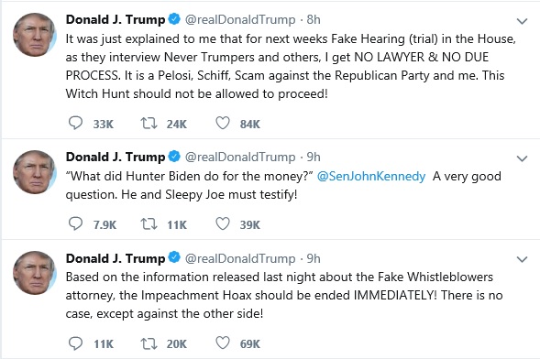540x359 pixels.
Task: Like the tweet with 84K likes
Action: click(x=223, y=123)
